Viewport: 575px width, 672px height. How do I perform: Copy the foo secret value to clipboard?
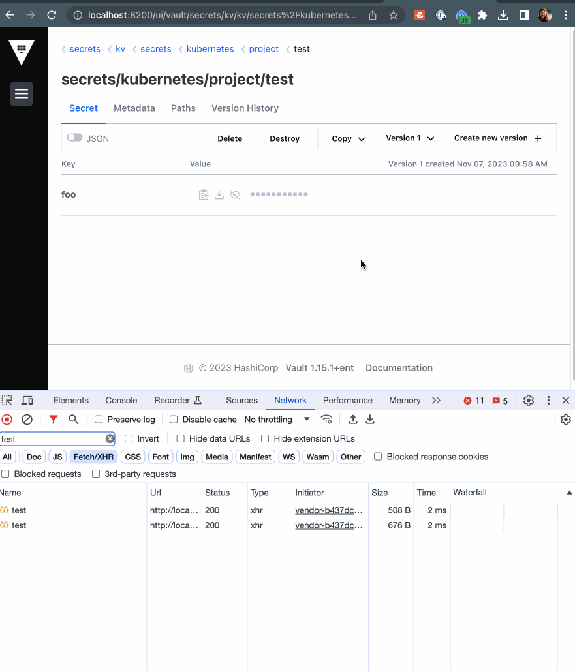204,194
